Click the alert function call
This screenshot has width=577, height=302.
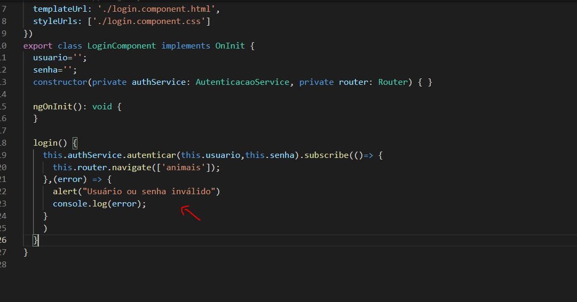click(x=65, y=192)
